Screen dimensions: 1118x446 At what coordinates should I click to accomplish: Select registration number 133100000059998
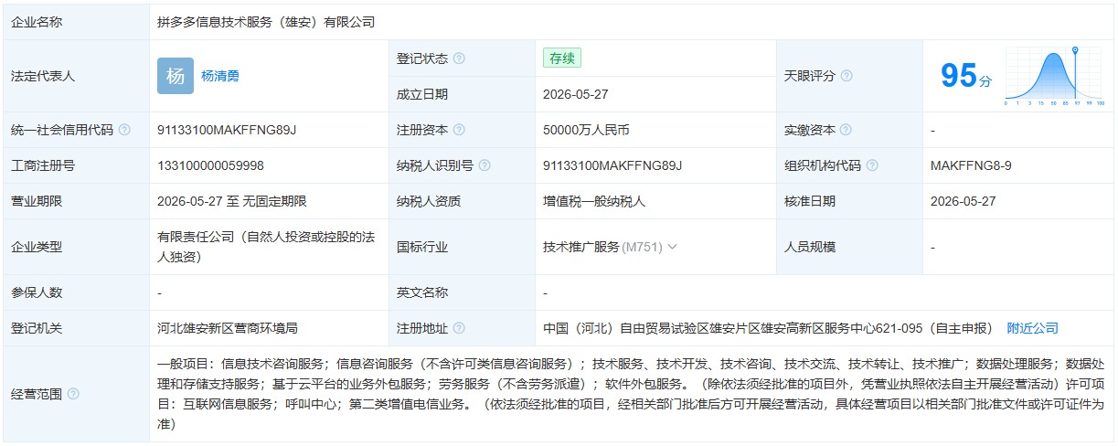[x=211, y=165]
